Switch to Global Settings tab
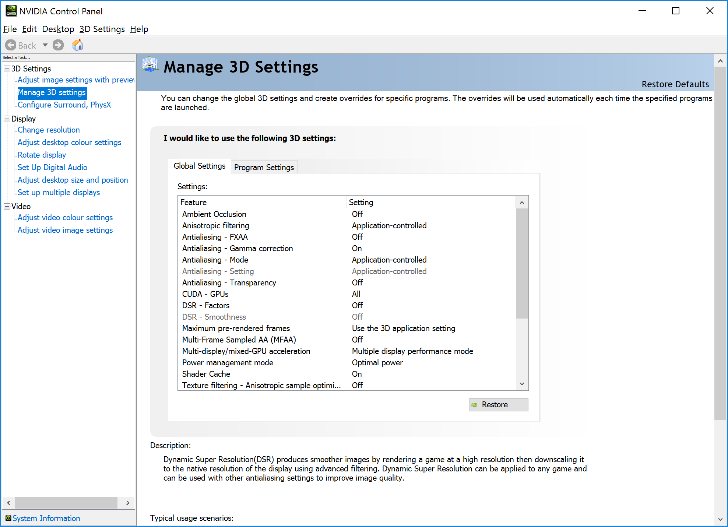 [x=200, y=166]
